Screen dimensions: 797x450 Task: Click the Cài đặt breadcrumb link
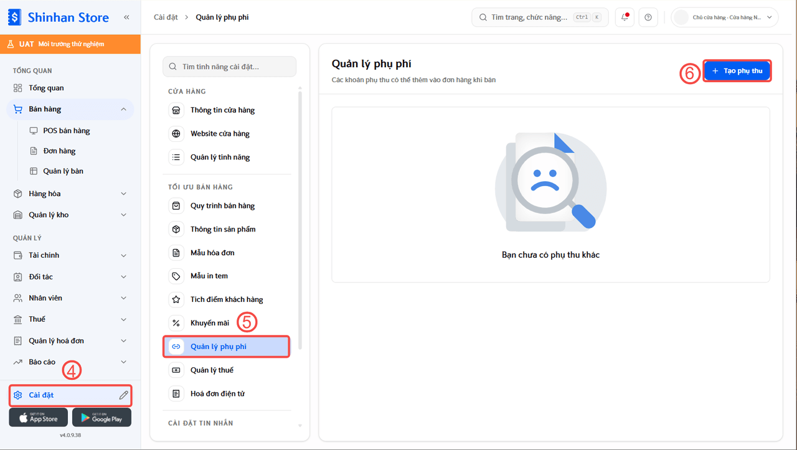point(164,17)
